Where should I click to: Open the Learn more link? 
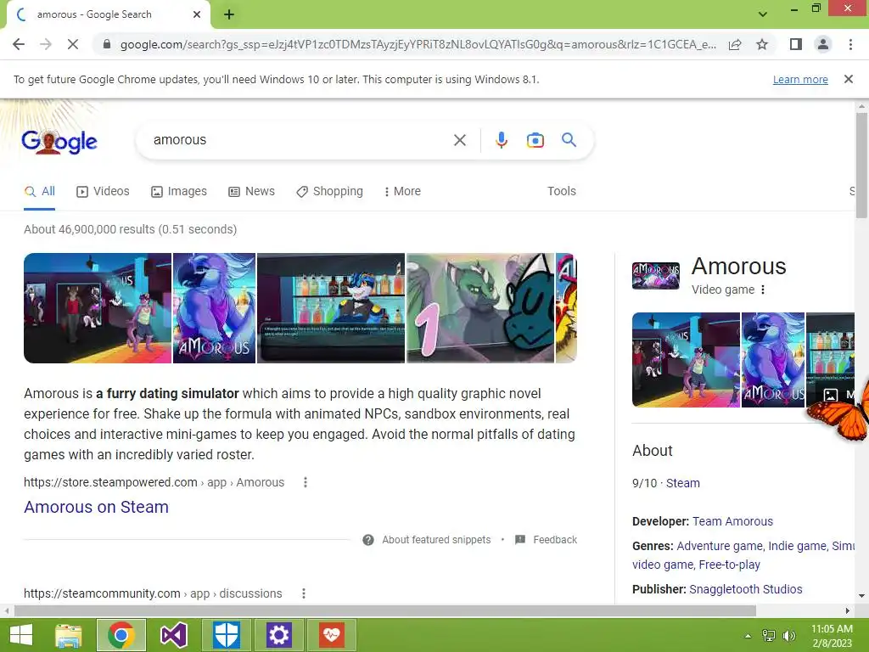point(800,80)
